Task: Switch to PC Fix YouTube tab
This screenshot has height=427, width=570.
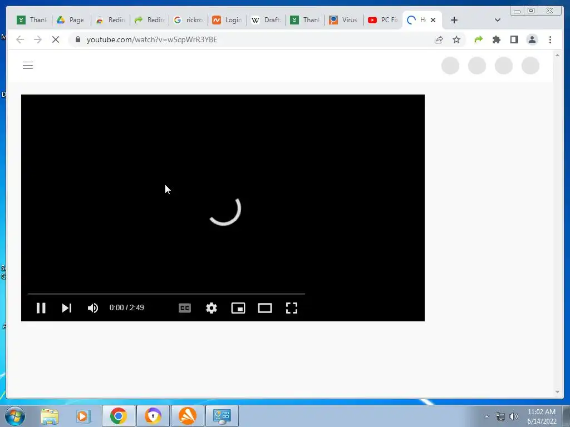Action: tap(383, 20)
